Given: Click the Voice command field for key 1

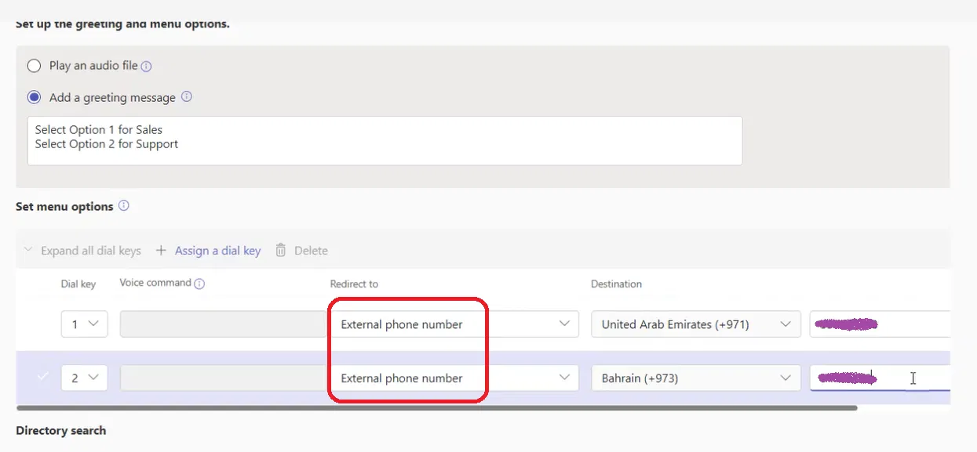Looking at the screenshot, I should 220,324.
